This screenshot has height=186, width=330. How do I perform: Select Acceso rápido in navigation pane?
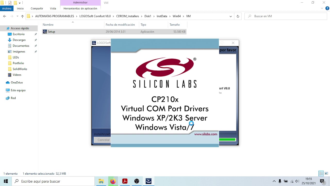[x=20, y=28]
